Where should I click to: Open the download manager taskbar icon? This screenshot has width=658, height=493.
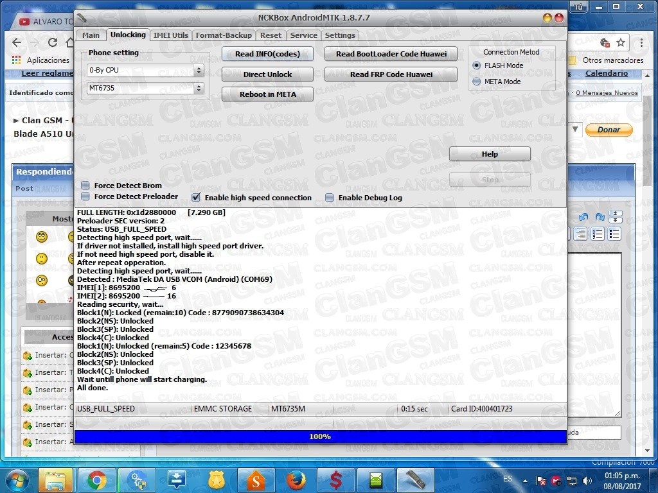tap(177, 480)
